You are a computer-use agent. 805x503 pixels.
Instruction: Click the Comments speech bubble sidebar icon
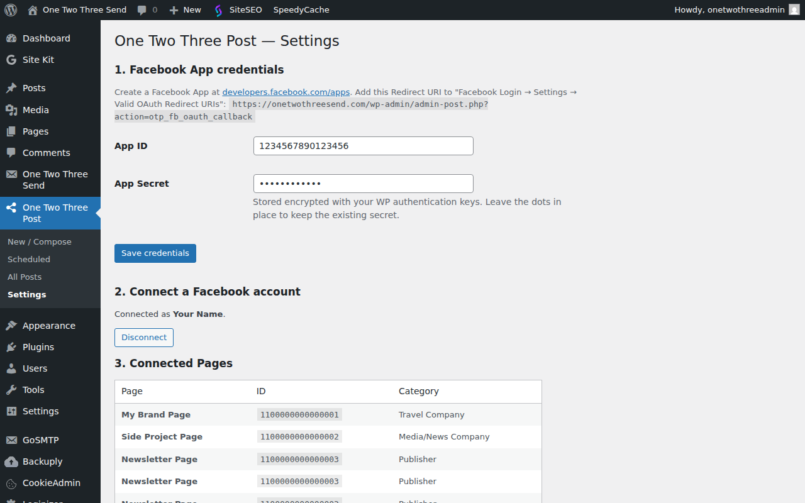(11, 153)
